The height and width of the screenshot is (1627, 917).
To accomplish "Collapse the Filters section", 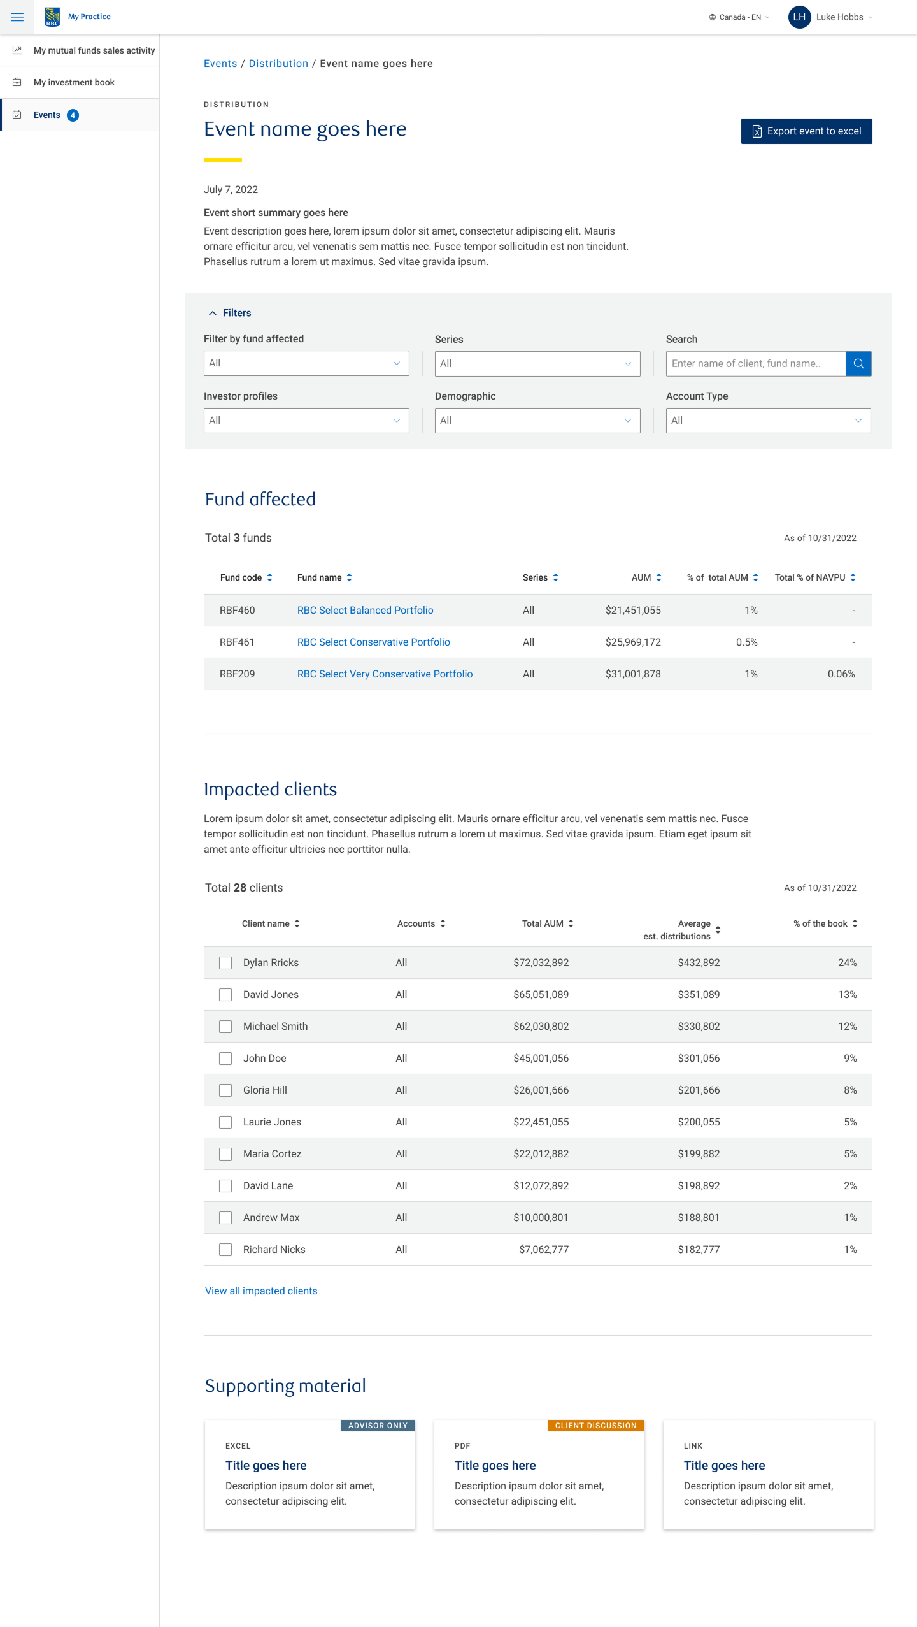I will pyautogui.click(x=230, y=313).
